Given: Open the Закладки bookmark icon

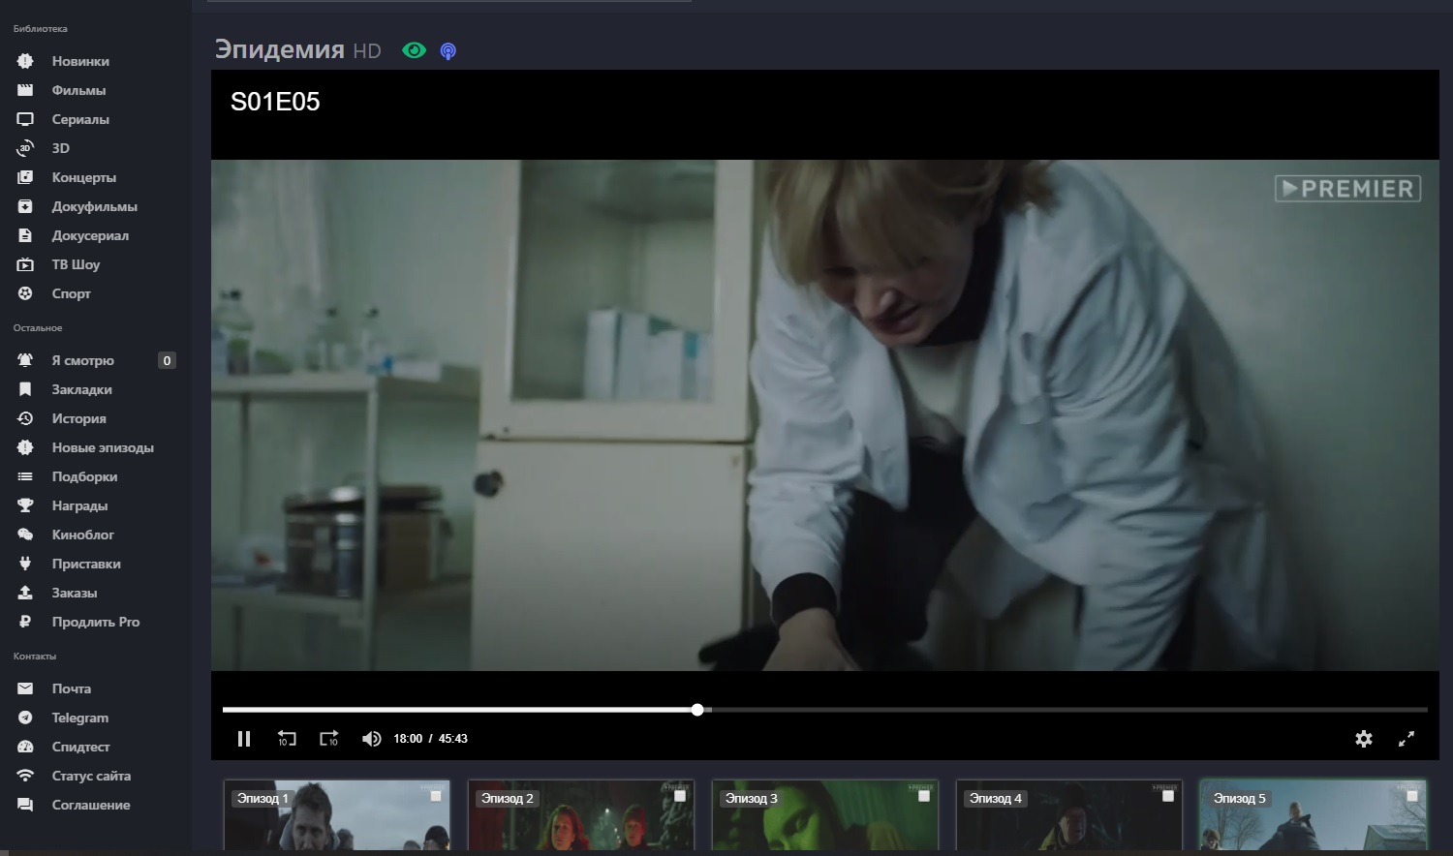Looking at the screenshot, I should (25, 389).
